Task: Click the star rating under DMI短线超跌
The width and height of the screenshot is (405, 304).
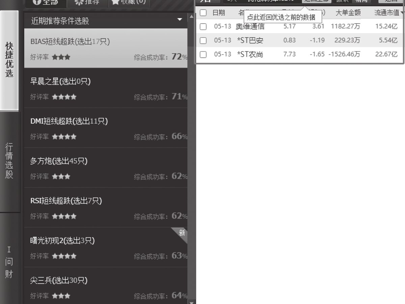Action: pyautogui.click(x=64, y=137)
